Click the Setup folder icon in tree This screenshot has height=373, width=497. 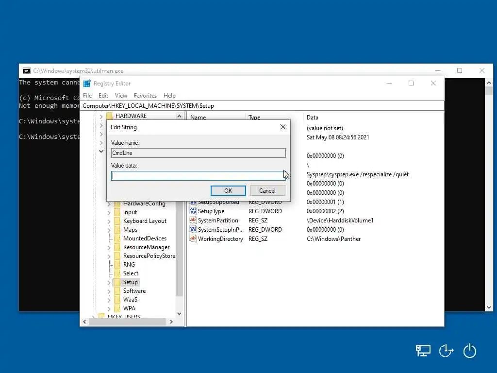click(x=117, y=282)
